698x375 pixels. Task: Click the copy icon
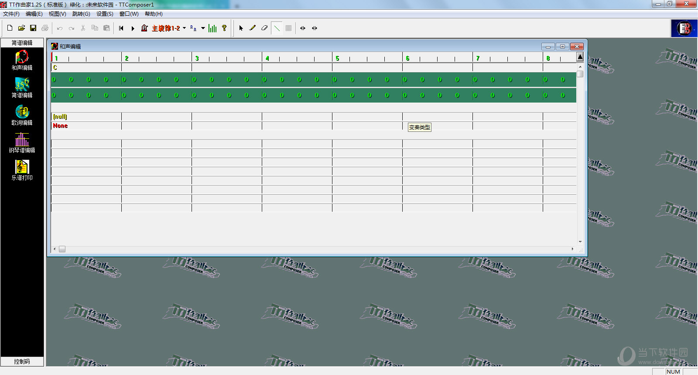(x=95, y=28)
